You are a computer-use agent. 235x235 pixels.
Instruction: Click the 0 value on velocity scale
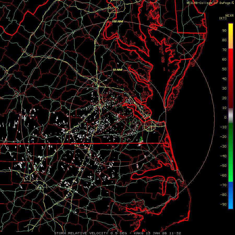click(225, 118)
